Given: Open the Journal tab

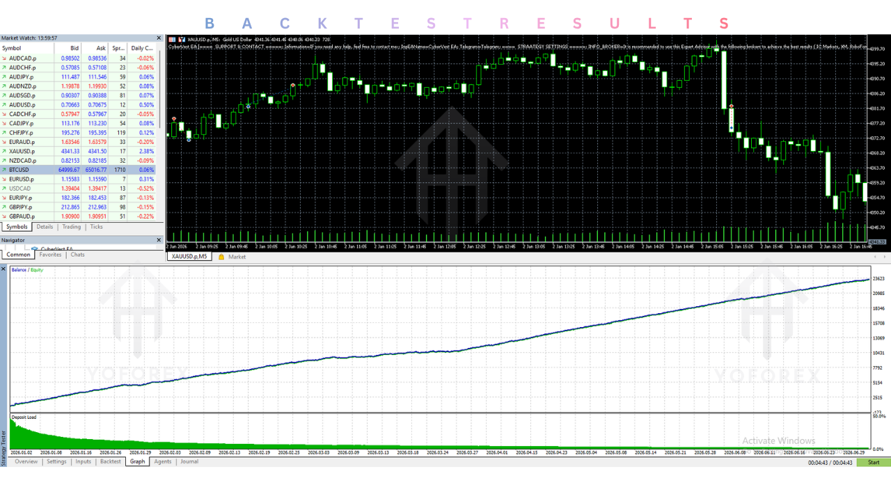Looking at the screenshot, I should (189, 462).
